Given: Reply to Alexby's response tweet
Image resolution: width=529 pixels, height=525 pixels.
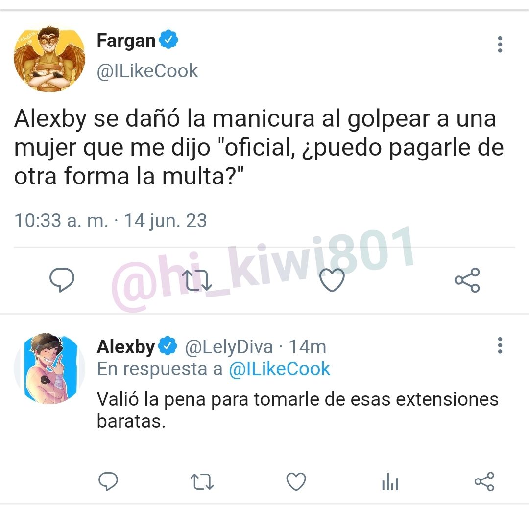Looking at the screenshot, I should [108, 481].
